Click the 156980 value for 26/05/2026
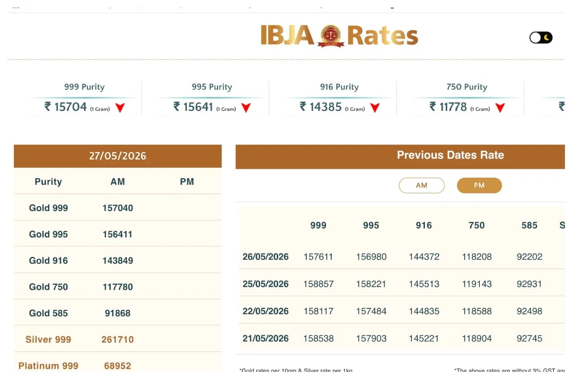 point(371,257)
